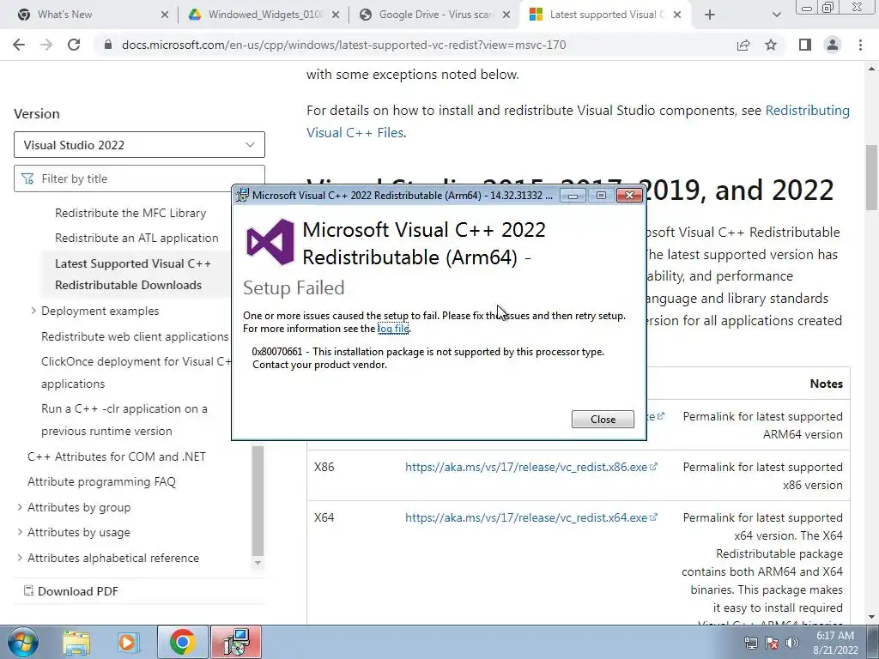Select Latest Supported Visual C++ Redistributable Downloads

(133, 274)
